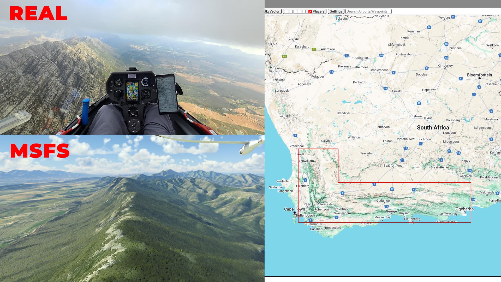Image resolution: width=501 pixels, height=282 pixels.
Task: Click route 7 shield near Piketberg
Action: click(x=305, y=180)
